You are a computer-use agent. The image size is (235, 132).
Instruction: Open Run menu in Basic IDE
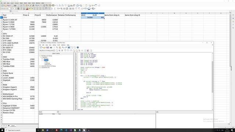[x=50, y=45]
